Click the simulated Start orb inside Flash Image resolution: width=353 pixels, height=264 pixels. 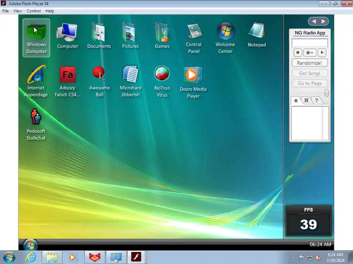click(x=30, y=245)
